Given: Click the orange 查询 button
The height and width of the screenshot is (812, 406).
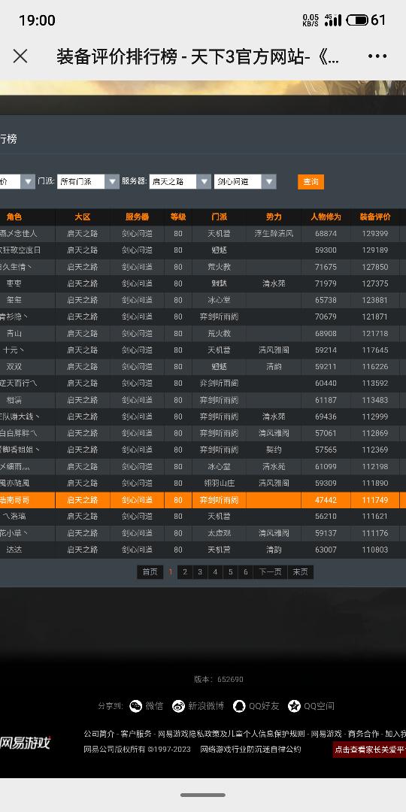Looking at the screenshot, I should (311, 182).
